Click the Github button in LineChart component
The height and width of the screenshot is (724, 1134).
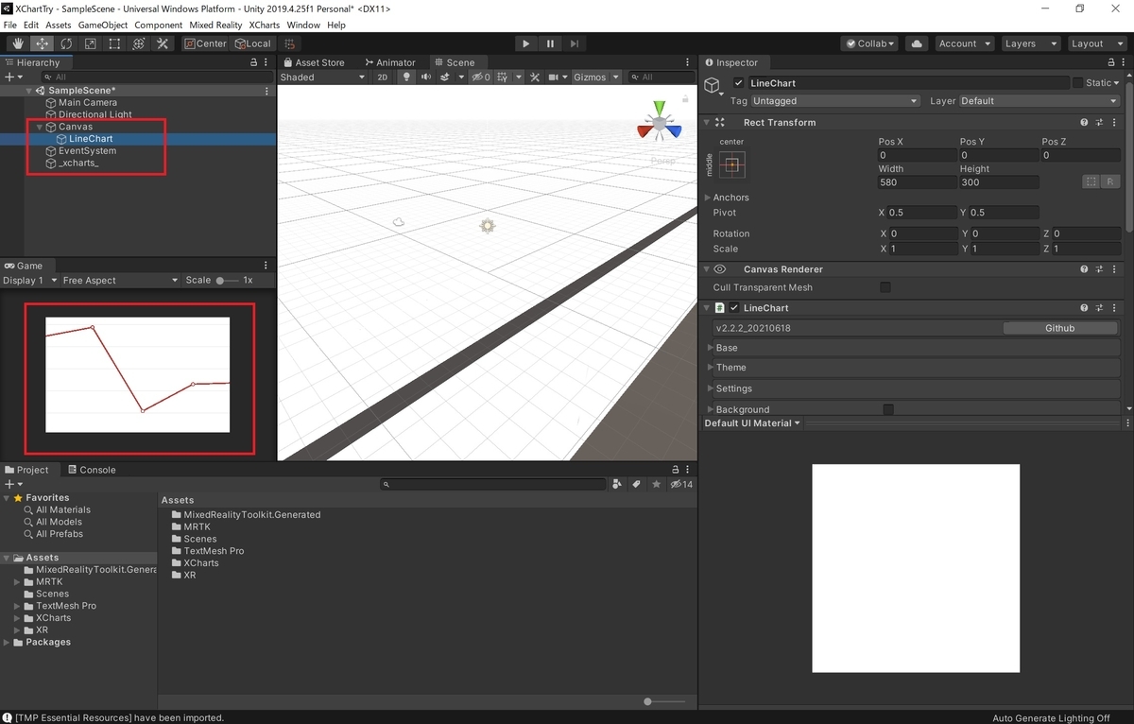tap(1060, 328)
